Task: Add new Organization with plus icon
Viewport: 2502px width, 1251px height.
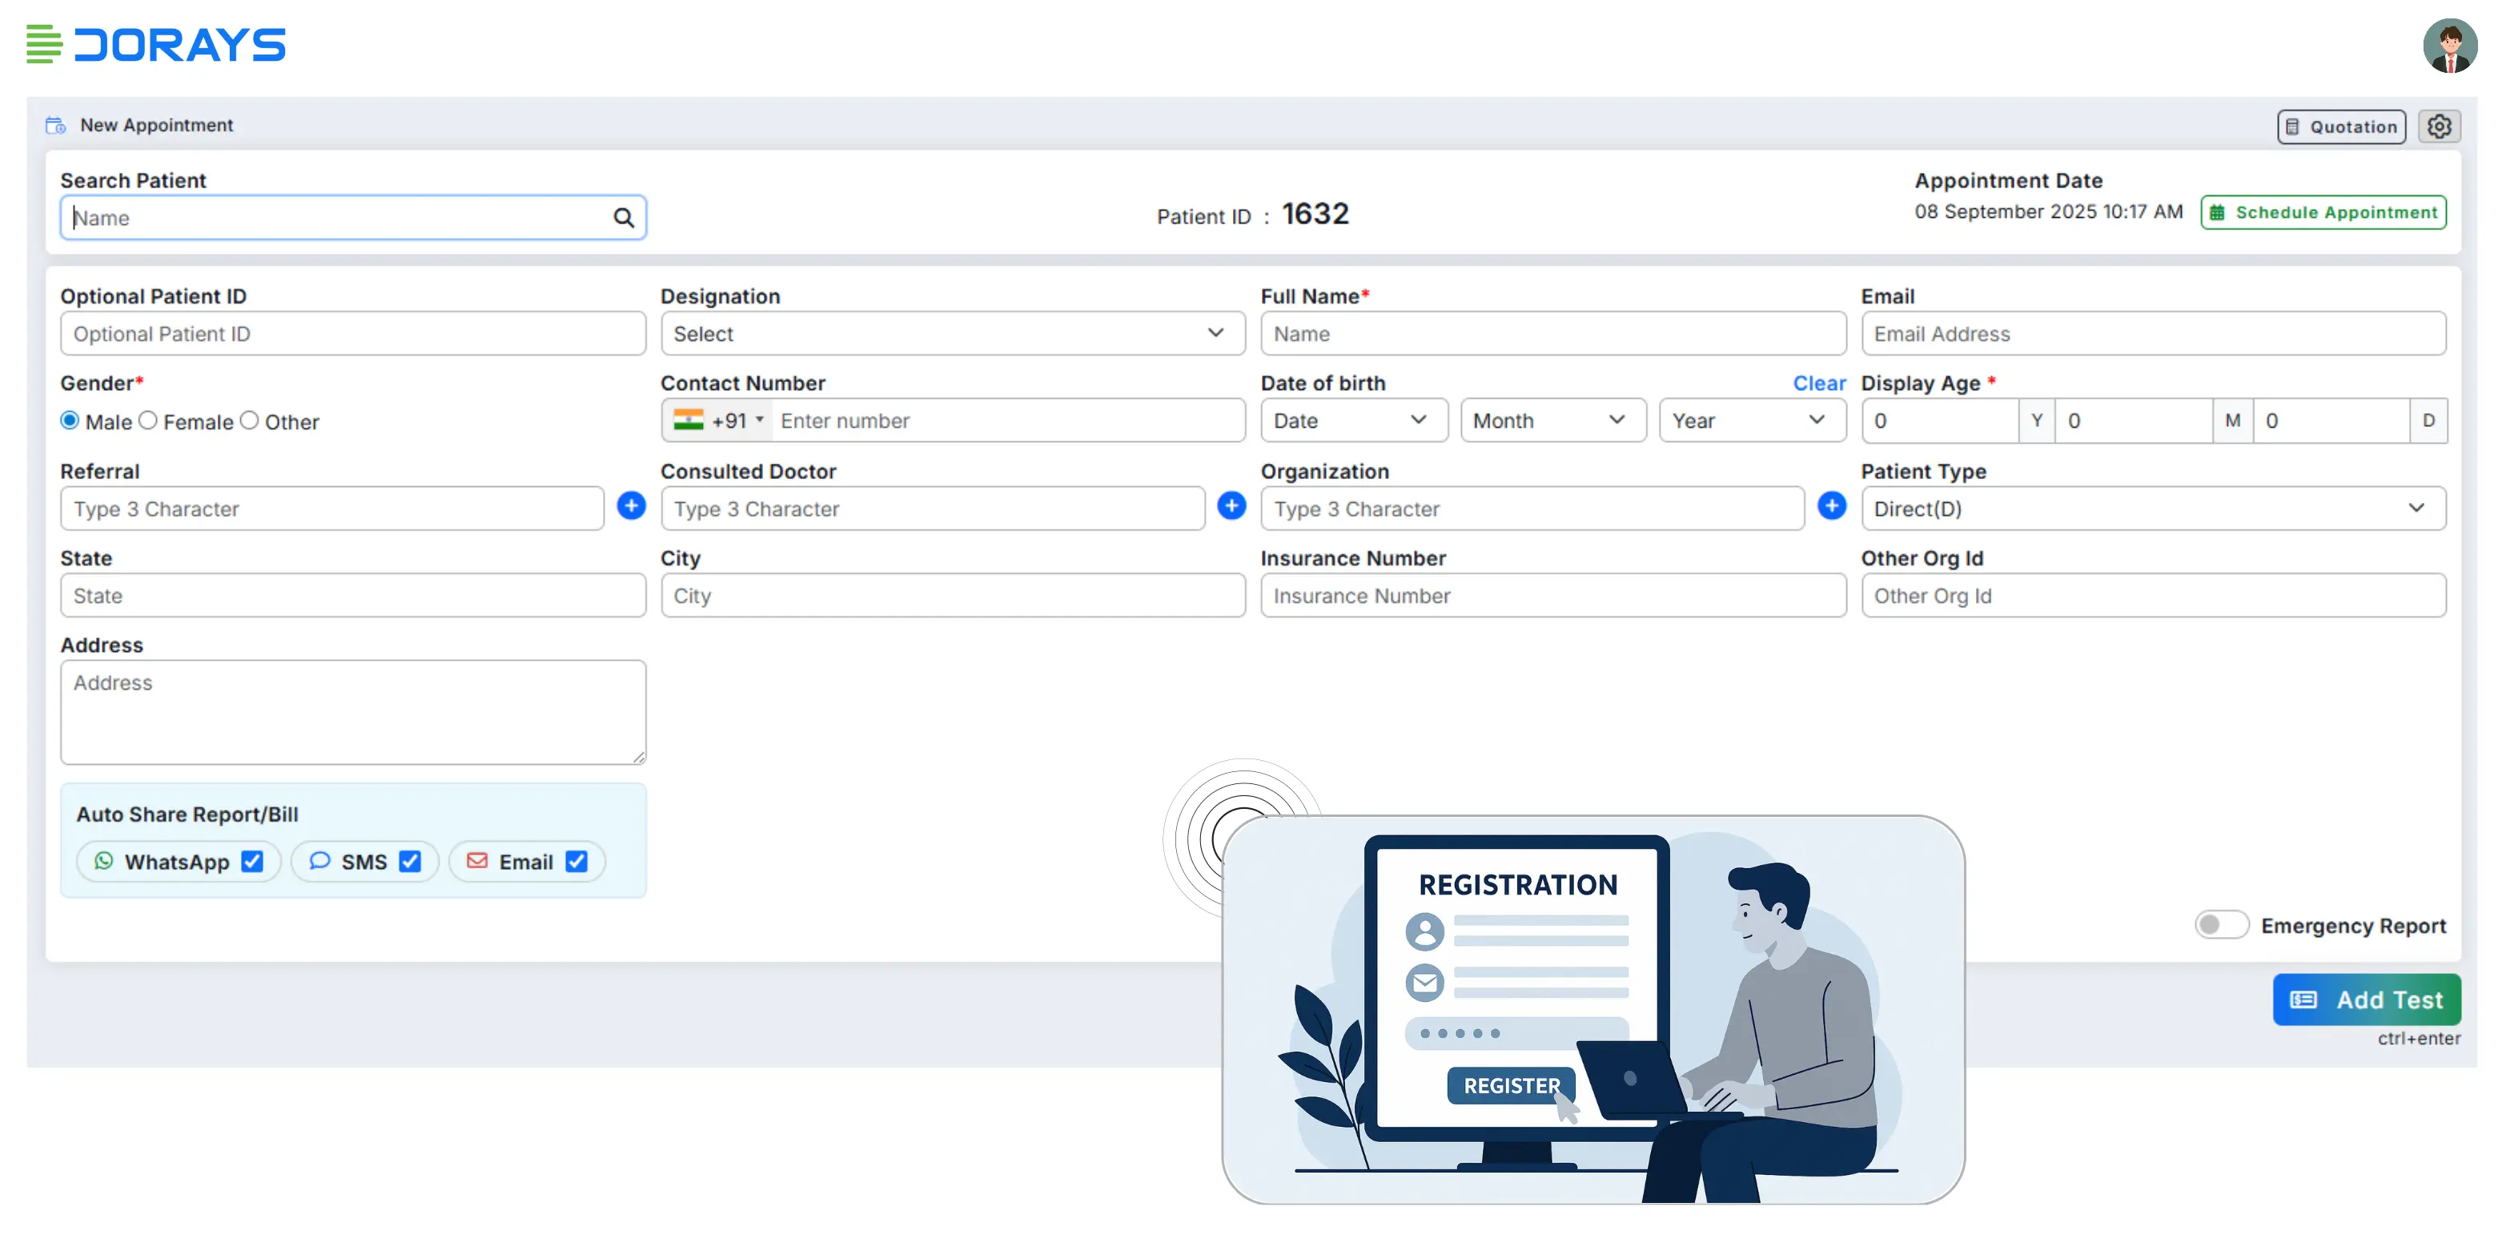Action: [x=1831, y=506]
